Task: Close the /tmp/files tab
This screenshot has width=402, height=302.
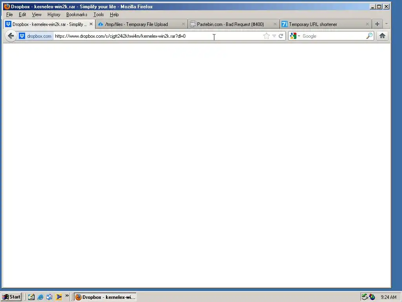Action: tap(183, 24)
